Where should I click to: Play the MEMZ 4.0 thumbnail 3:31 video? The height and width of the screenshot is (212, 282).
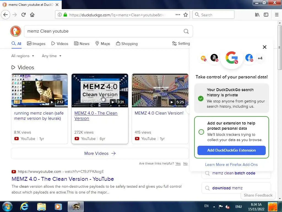point(100,91)
